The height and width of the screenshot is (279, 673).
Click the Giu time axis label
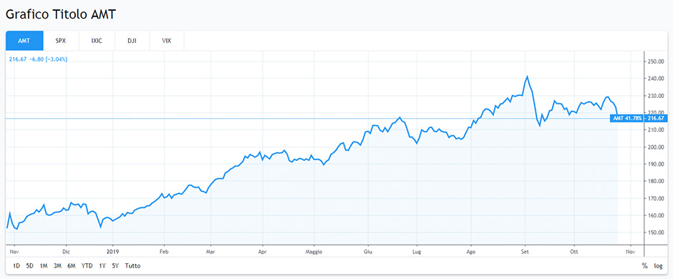tap(367, 252)
